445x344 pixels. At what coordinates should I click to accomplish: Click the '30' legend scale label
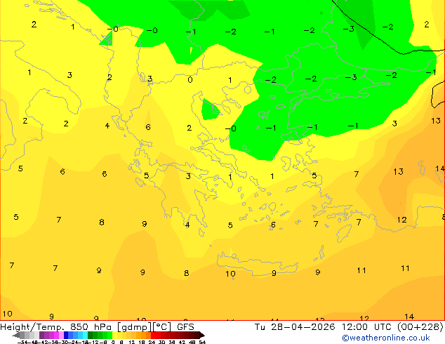(x=162, y=343)
